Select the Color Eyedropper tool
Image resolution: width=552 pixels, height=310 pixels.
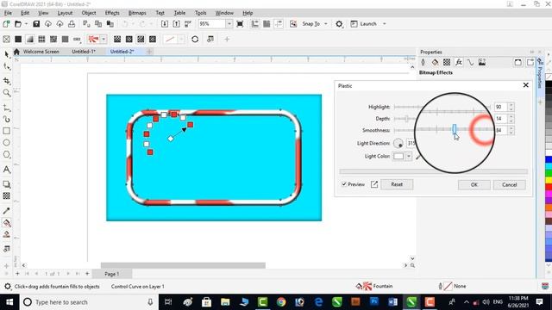(x=6, y=210)
